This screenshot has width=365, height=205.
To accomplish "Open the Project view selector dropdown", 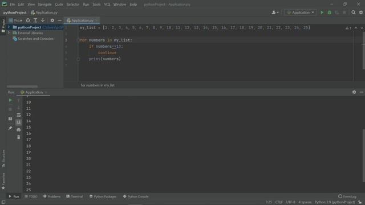I will tap(15, 20).
